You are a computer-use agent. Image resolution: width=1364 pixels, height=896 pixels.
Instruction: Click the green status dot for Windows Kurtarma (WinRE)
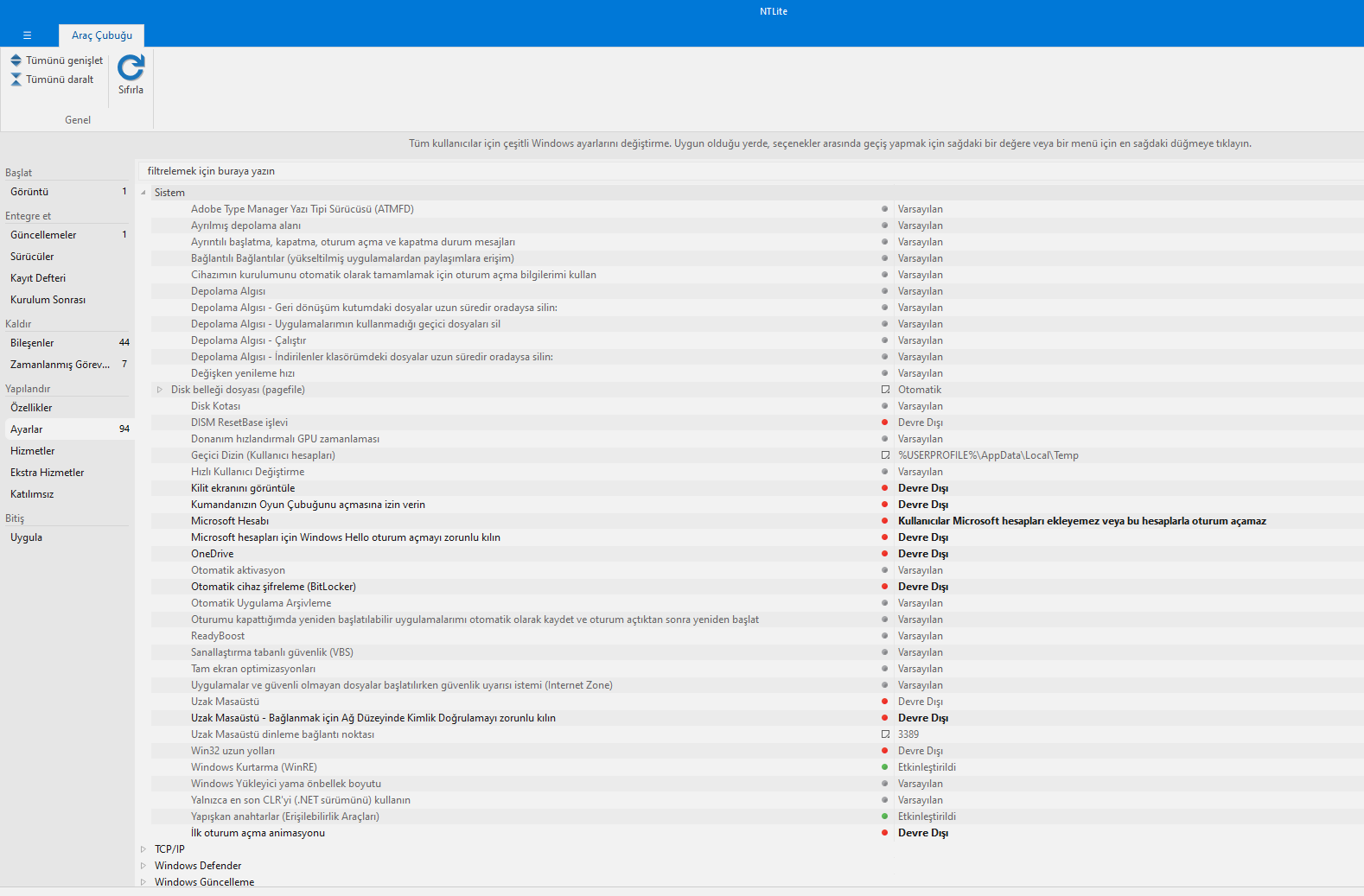tap(884, 767)
